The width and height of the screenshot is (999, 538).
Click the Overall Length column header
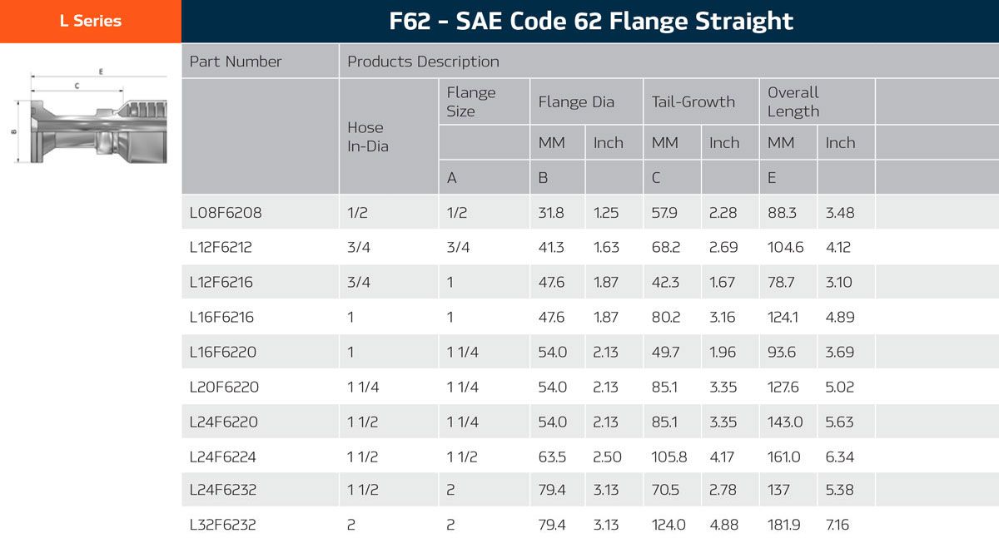tap(793, 102)
